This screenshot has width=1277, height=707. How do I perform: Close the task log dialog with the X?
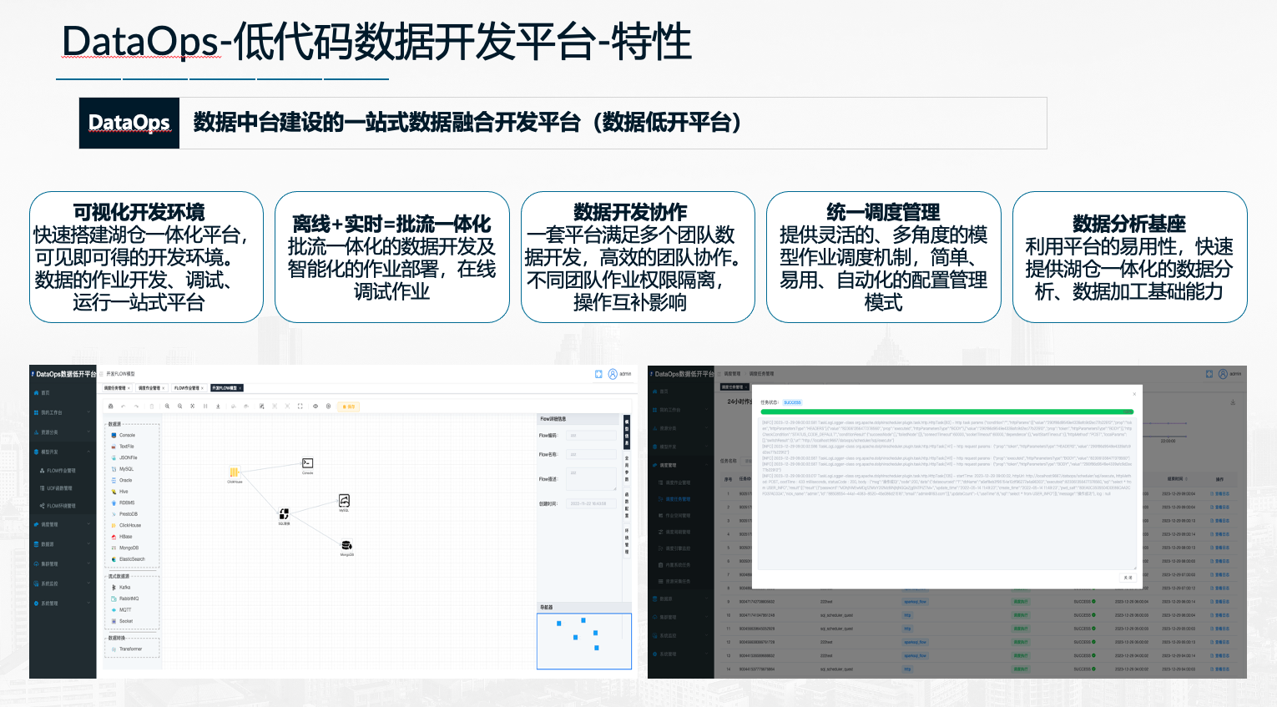[x=1134, y=395]
